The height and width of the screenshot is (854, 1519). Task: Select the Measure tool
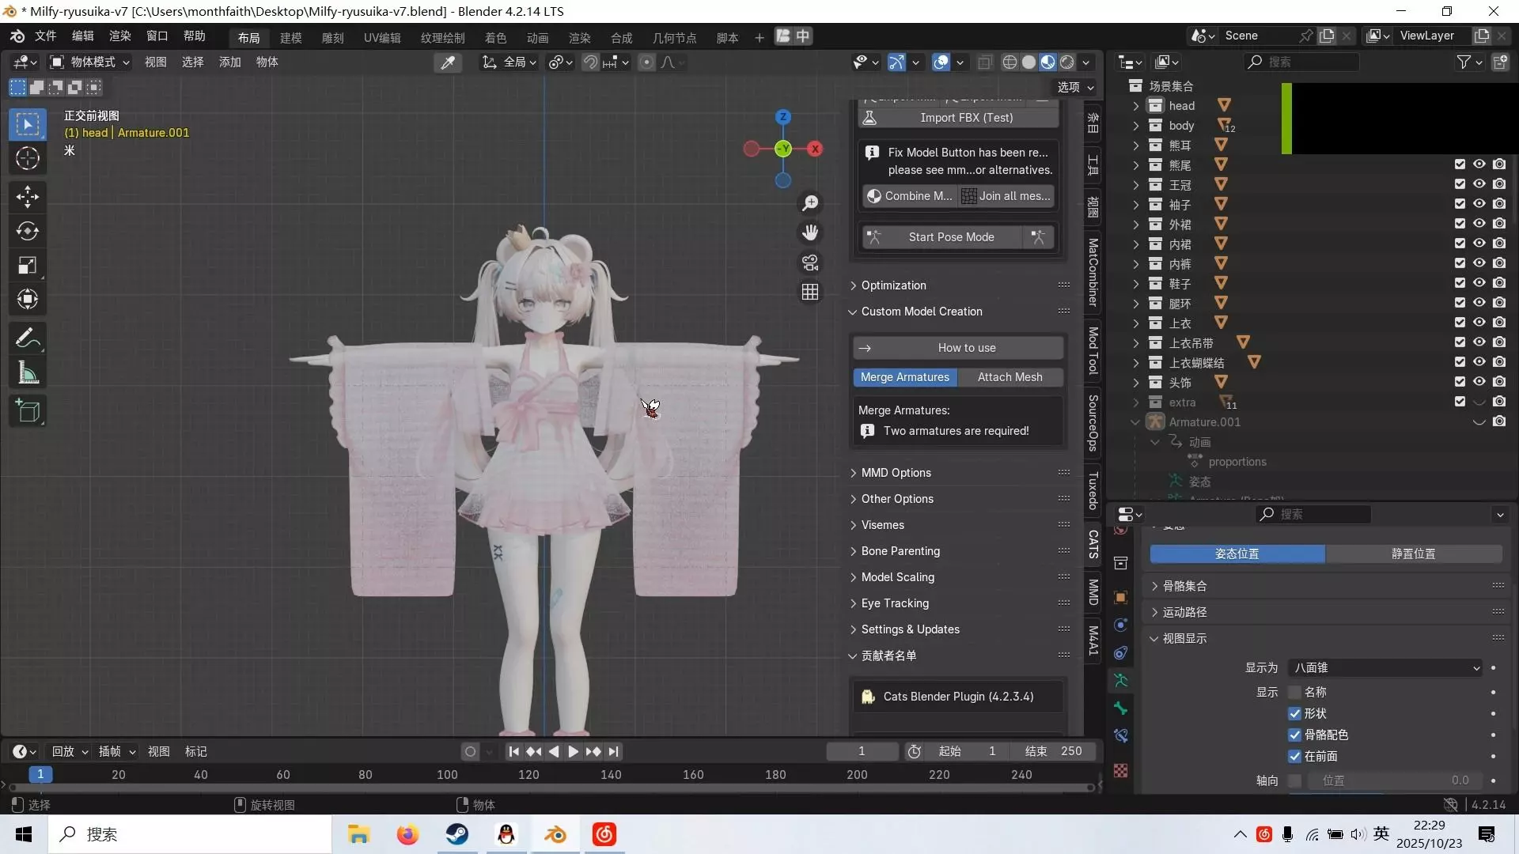click(28, 372)
